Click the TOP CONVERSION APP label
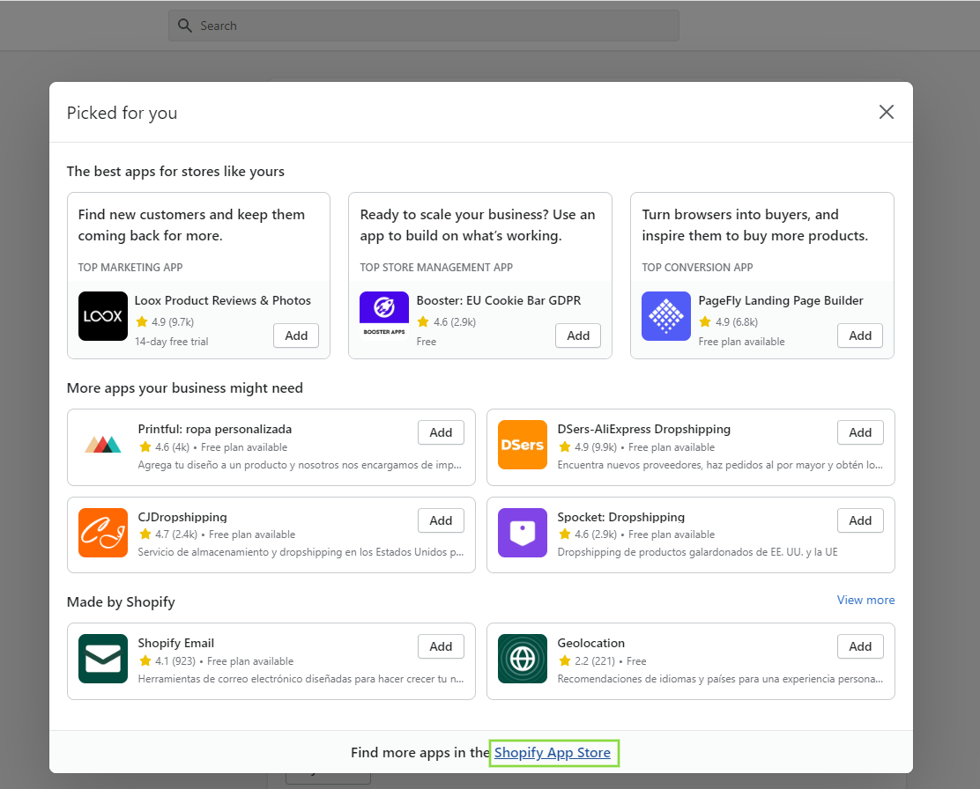Image resolution: width=980 pixels, height=789 pixels. pos(697,268)
